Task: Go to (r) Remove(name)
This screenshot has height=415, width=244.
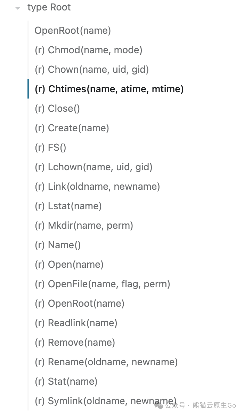Action: point(75,343)
